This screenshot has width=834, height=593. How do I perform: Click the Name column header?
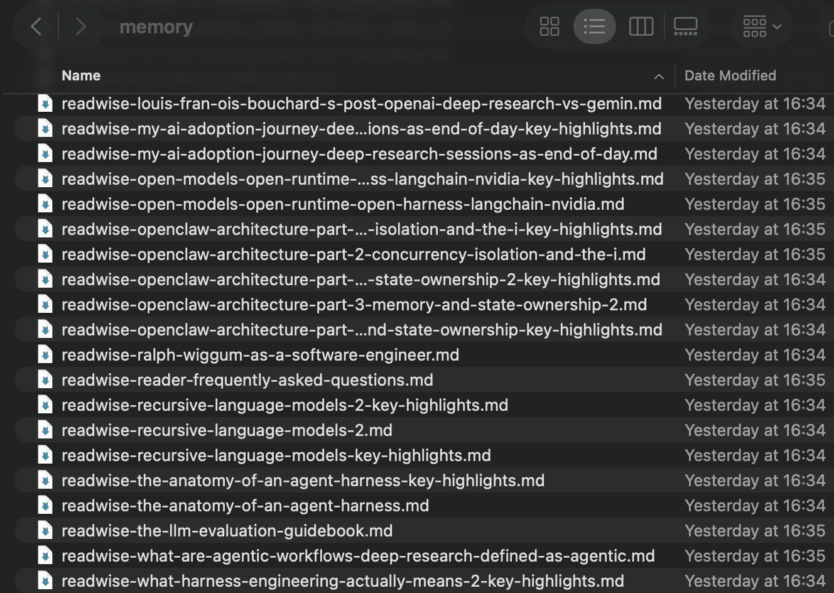pos(81,75)
